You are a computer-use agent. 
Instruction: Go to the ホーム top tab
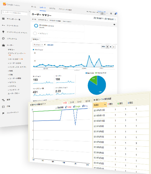point(34,7)
